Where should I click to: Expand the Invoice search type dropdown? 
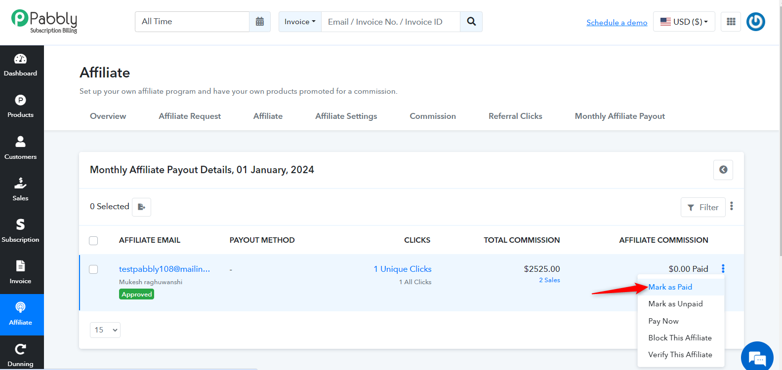tap(300, 22)
